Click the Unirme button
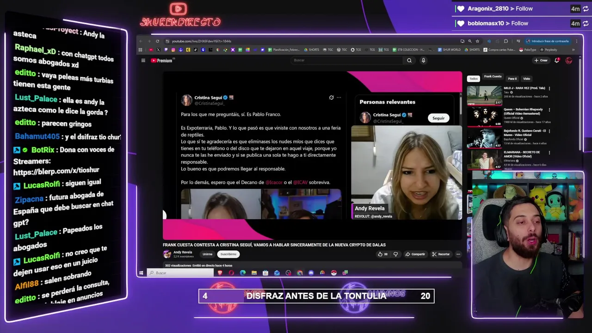This screenshot has height=333, width=592. (207, 254)
